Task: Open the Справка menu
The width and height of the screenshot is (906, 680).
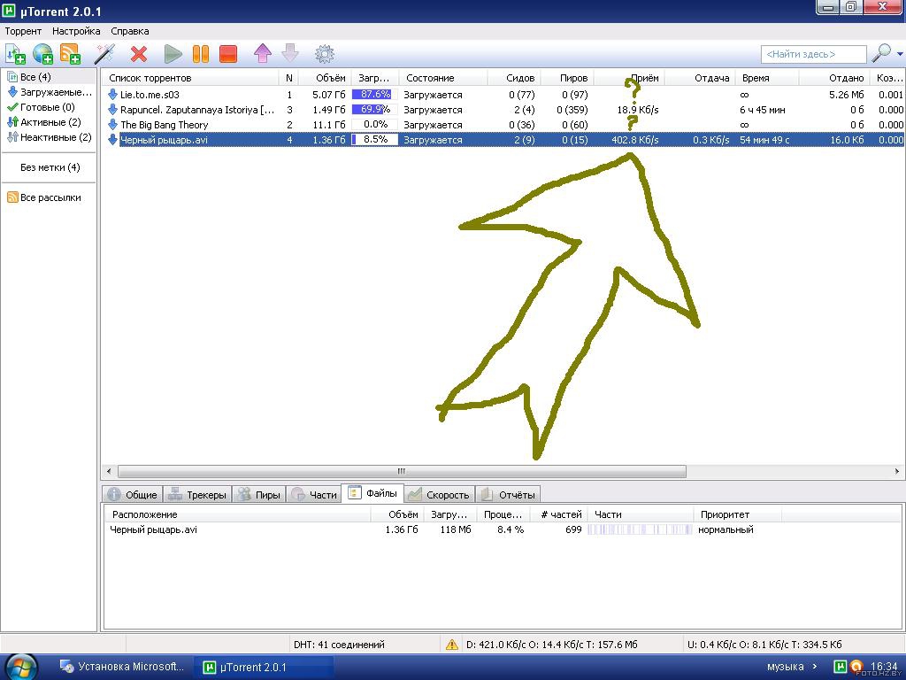Action: click(x=130, y=31)
